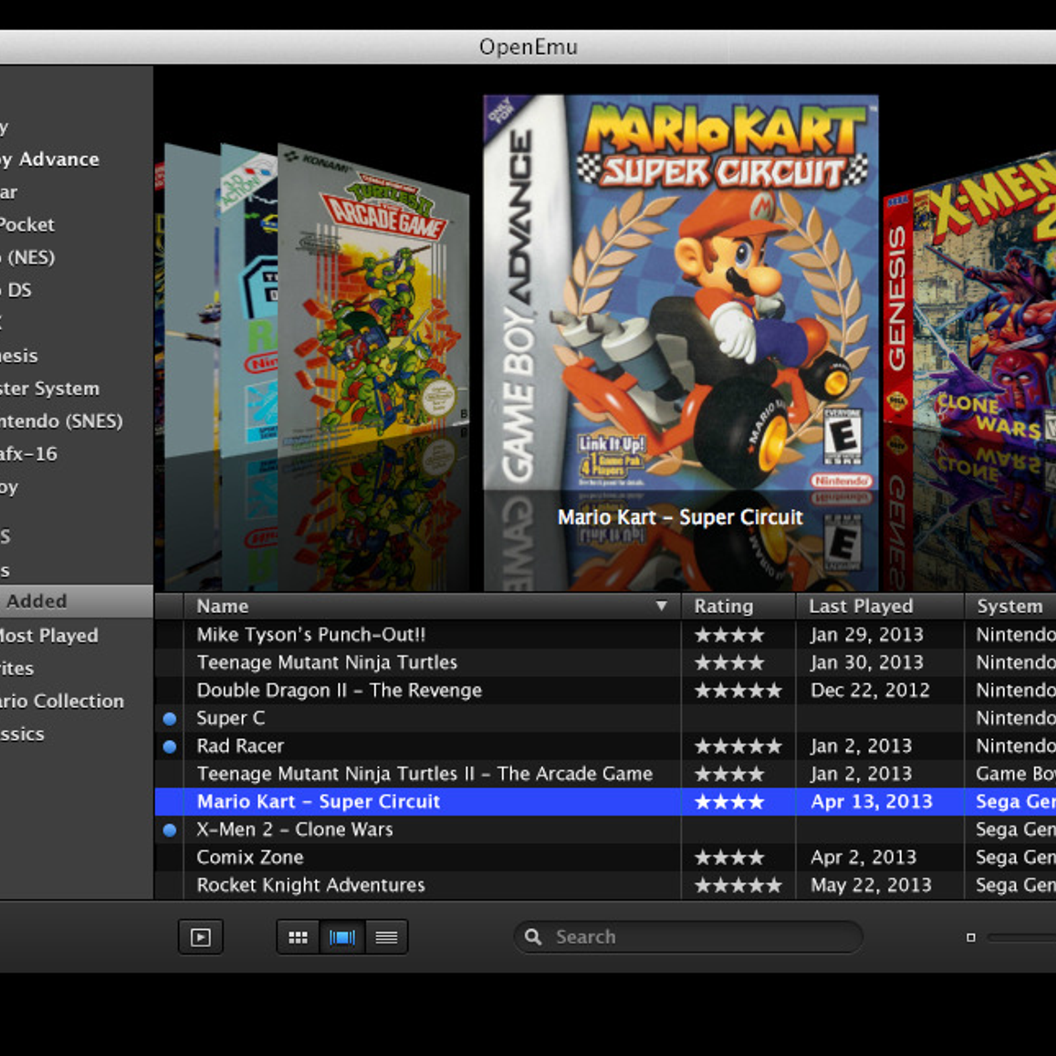
Task: Select Double Dragon II – The Revenge row
Action: tap(605, 690)
